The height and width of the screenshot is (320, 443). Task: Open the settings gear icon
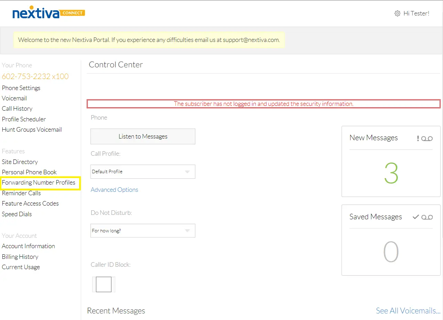[397, 13]
